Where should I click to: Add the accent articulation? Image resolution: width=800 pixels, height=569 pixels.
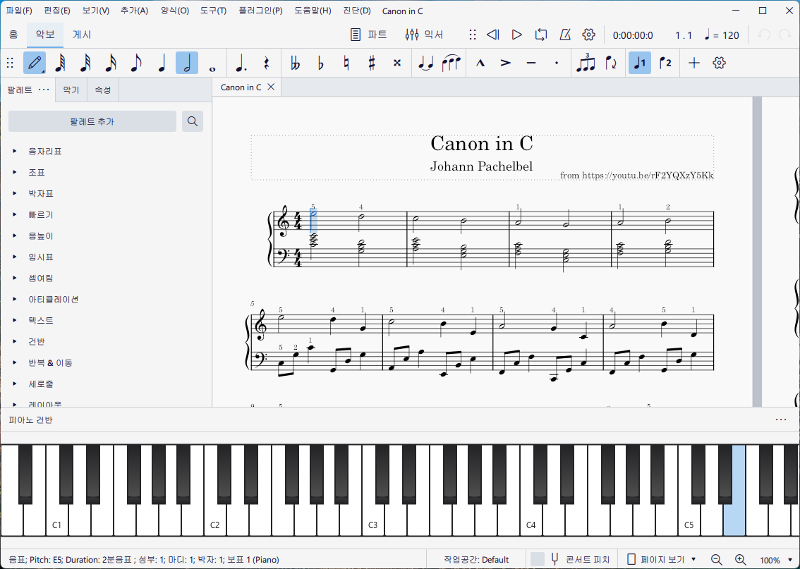(506, 63)
